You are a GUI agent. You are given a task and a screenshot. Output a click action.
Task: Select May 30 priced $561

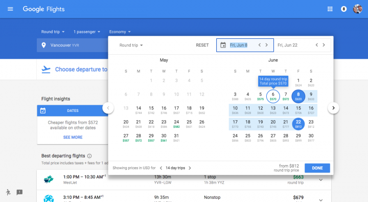tap(164, 138)
